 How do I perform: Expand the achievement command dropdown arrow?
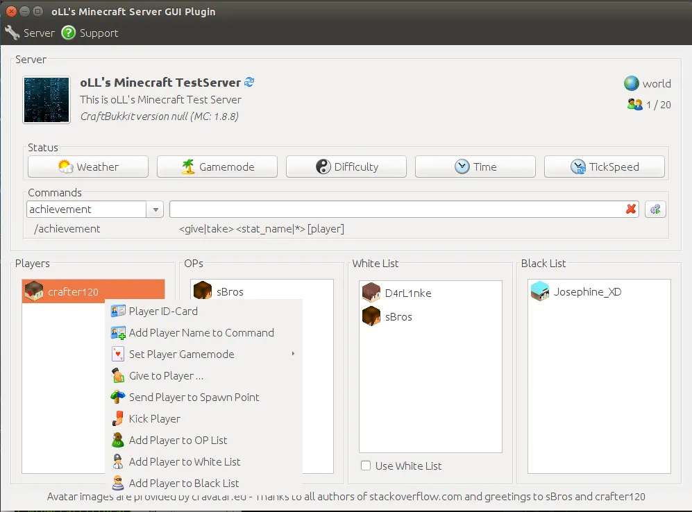pos(155,210)
